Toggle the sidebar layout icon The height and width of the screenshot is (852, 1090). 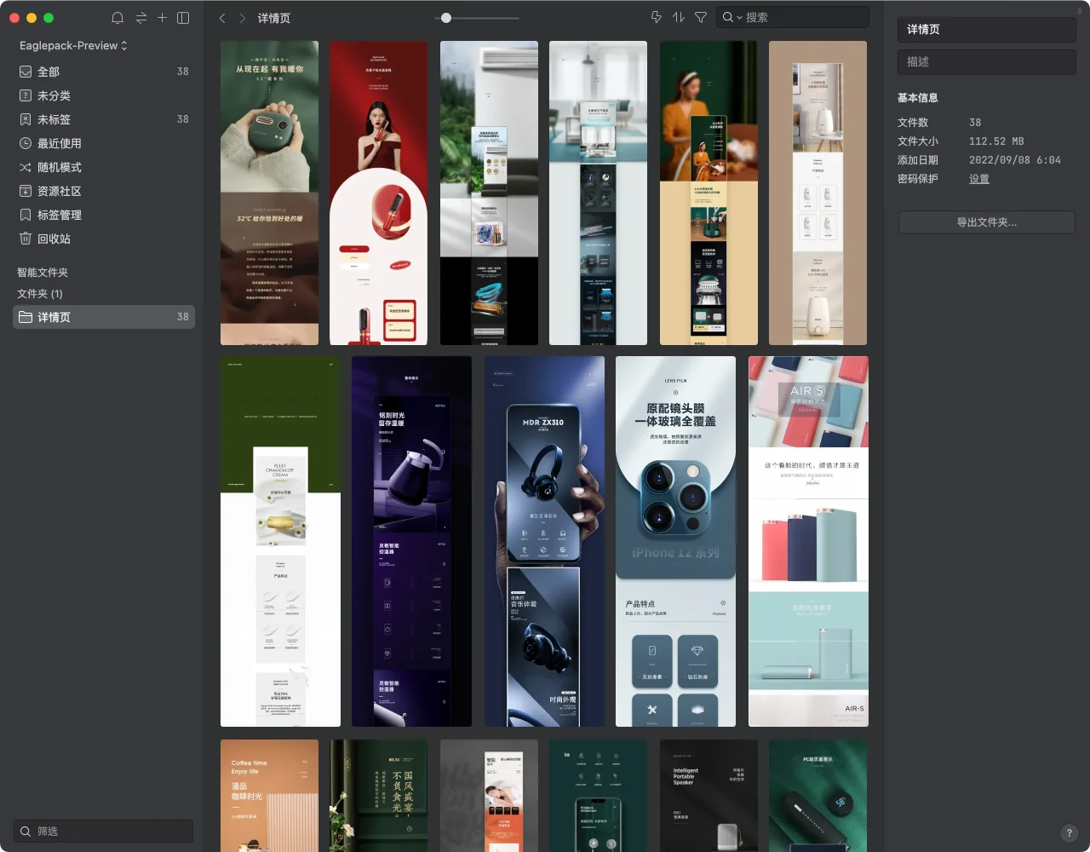(x=183, y=18)
